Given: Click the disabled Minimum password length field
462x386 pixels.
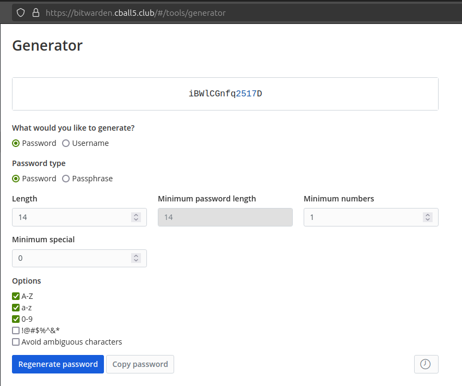Looking at the screenshot, I should pos(225,217).
